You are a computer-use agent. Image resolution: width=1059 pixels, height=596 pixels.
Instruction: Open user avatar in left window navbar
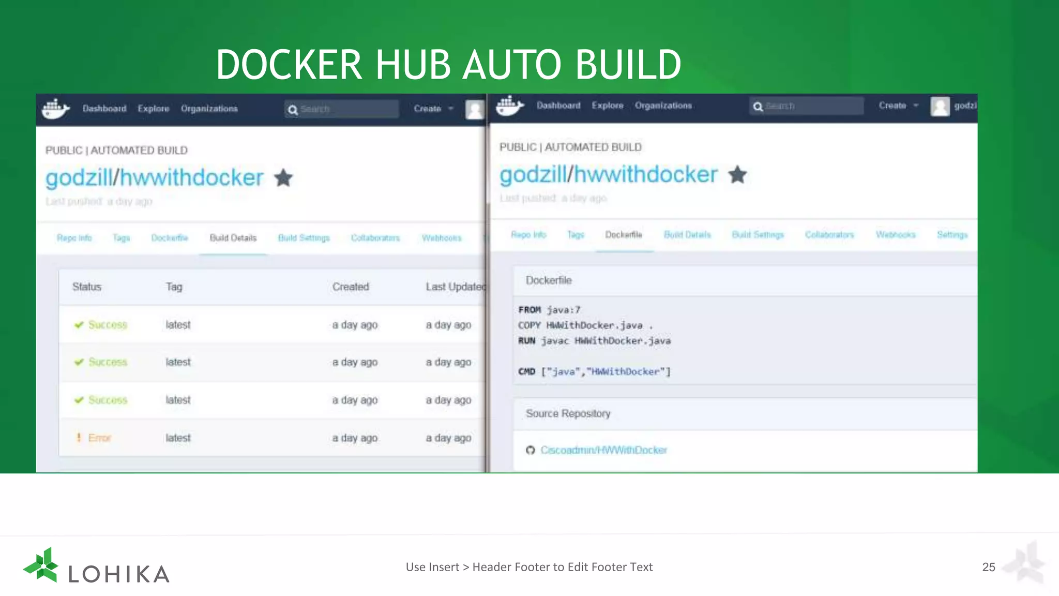click(x=475, y=110)
